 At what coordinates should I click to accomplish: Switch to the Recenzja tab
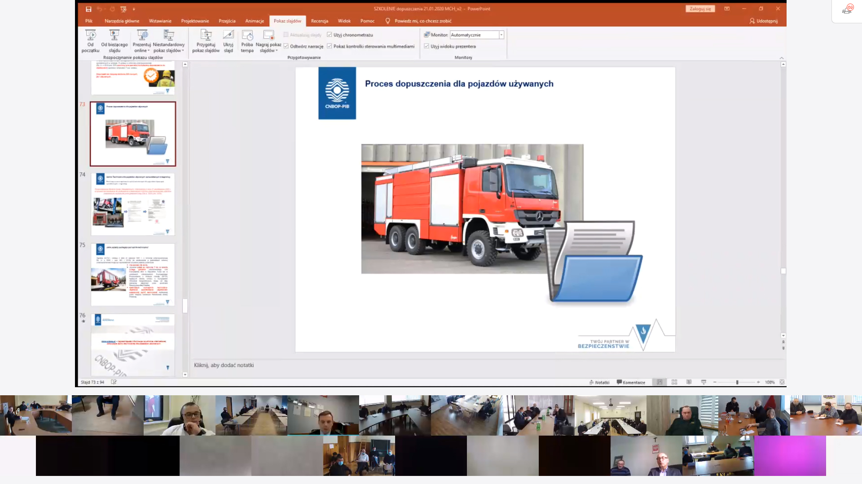pyautogui.click(x=319, y=21)
